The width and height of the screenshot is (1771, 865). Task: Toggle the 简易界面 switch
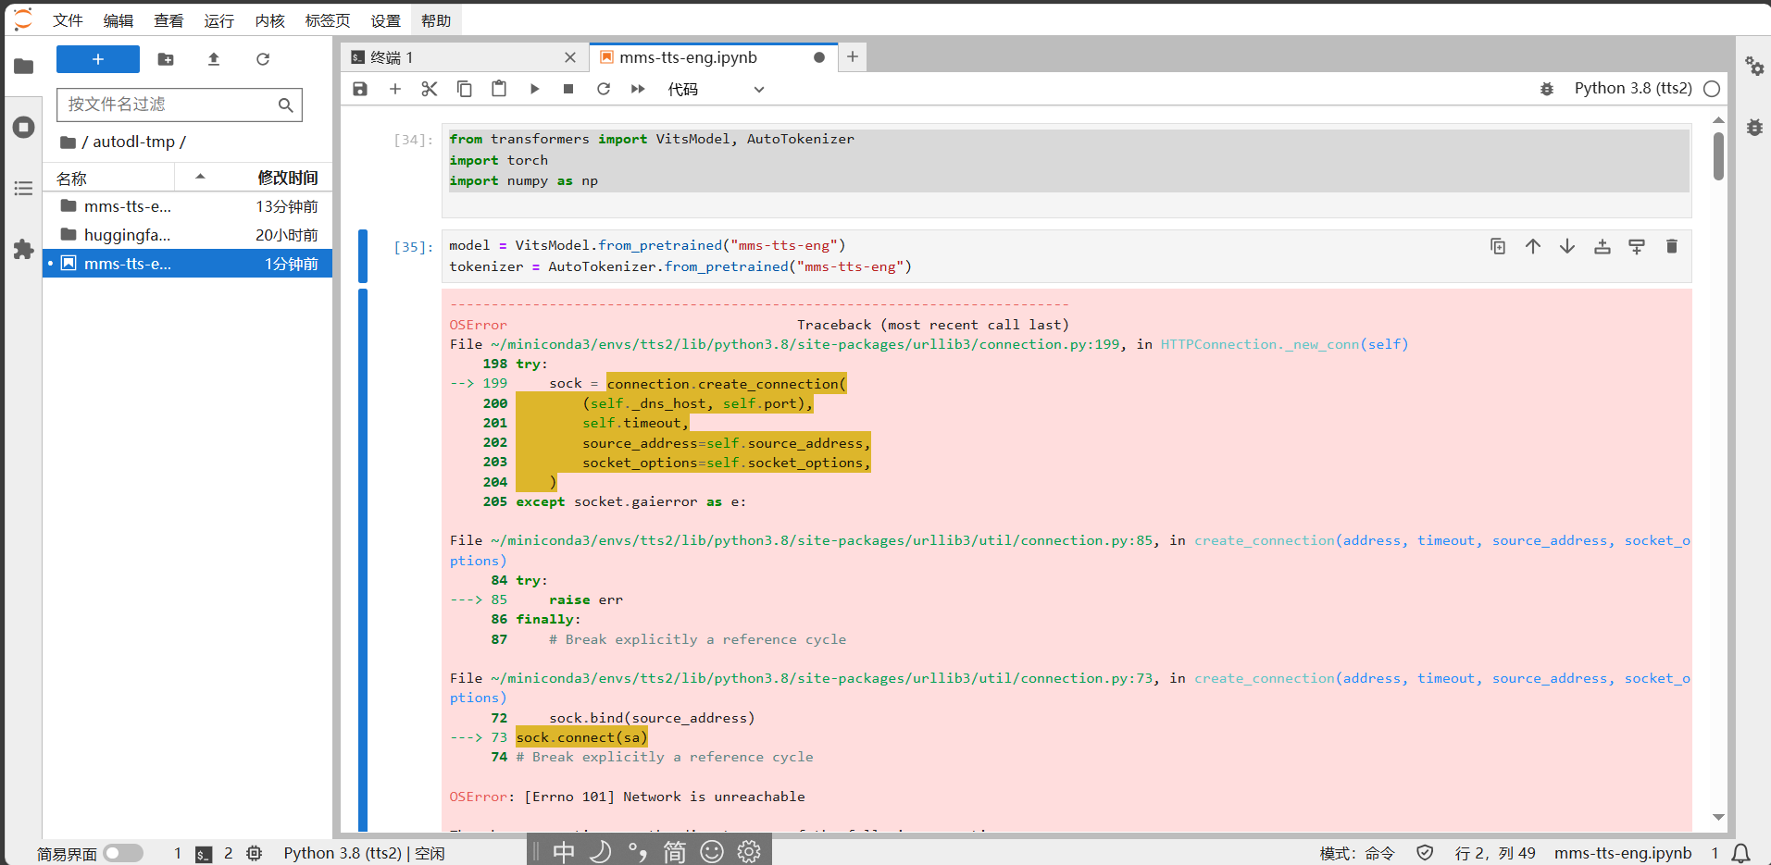pos(123,853)
